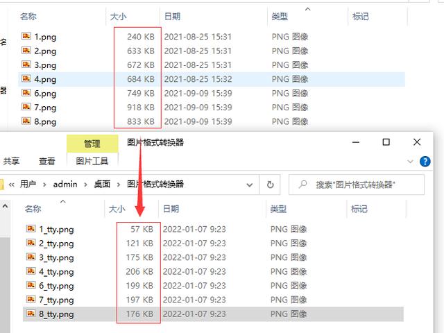
Task: Click the icon of 8_tty.png
Action: [x=31, y=314]
